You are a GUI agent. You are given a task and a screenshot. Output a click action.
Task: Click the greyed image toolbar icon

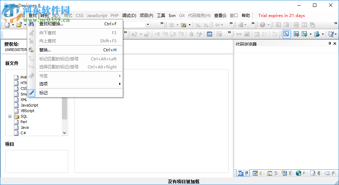247,34
